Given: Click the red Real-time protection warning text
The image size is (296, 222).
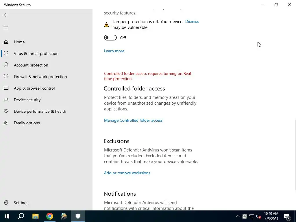Looking at the screenshot, I should pyautogui.click(x=148, y=76).
